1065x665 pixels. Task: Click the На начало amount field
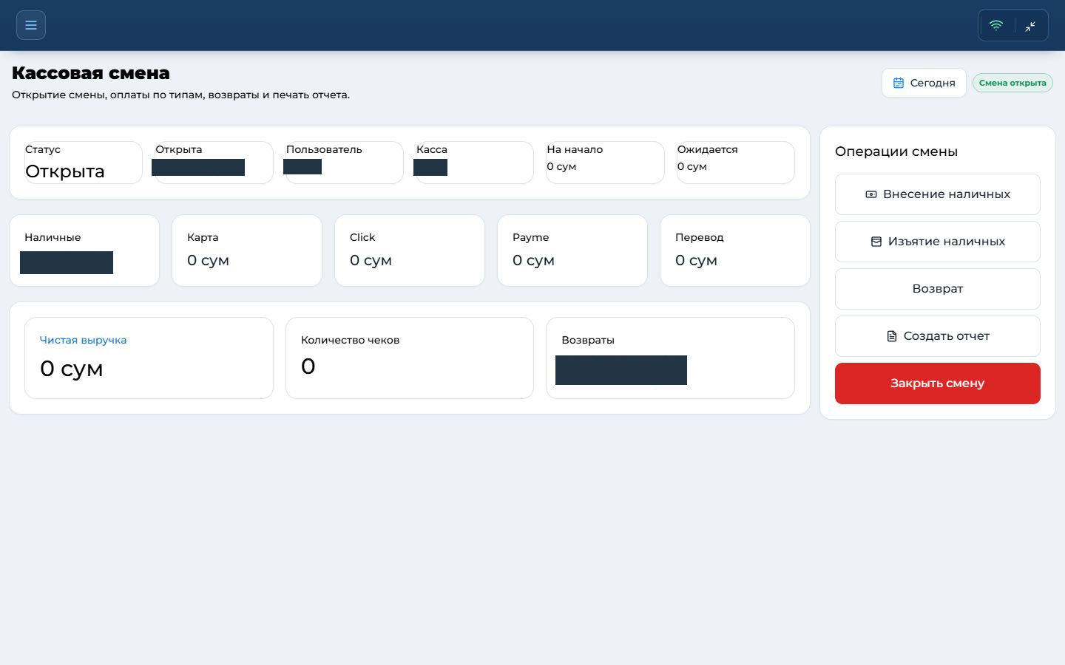pyautogui.click(x=605, y=163)
